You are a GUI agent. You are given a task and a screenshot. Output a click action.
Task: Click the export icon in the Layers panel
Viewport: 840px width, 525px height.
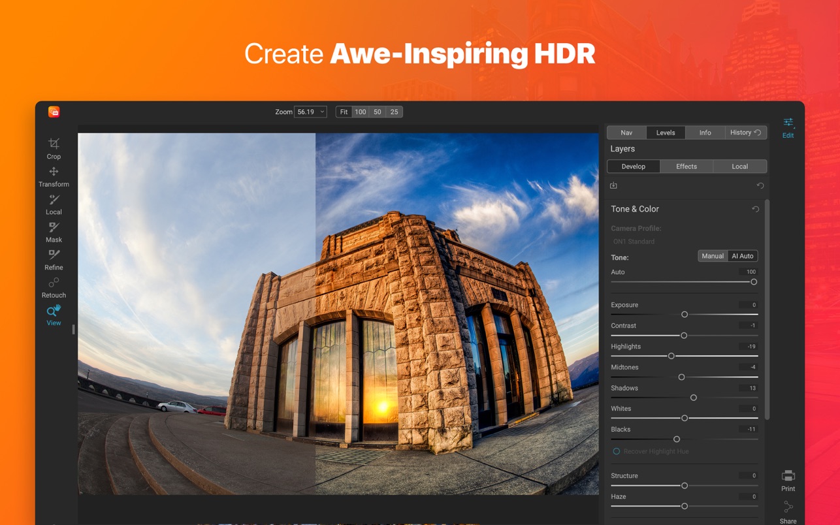613,185
